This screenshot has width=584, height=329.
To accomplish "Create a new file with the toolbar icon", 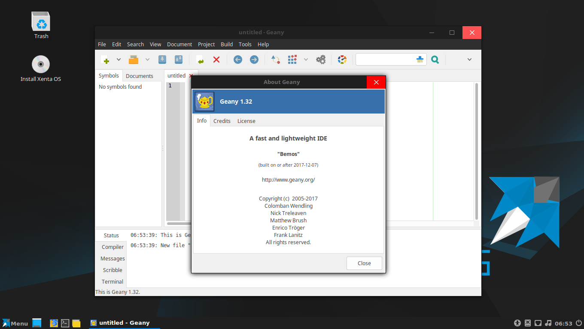I will point(105,60).
